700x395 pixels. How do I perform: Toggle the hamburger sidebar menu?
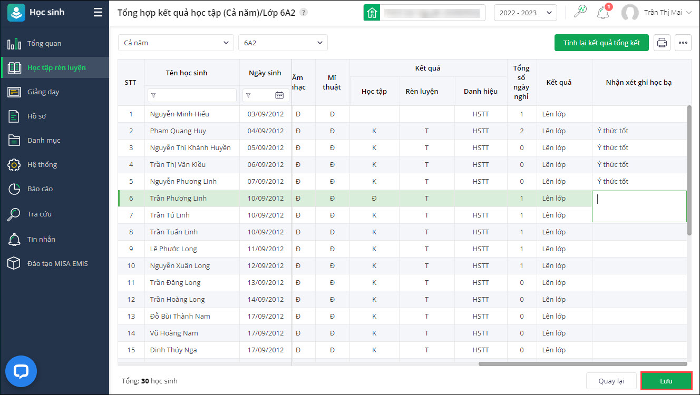98,13
